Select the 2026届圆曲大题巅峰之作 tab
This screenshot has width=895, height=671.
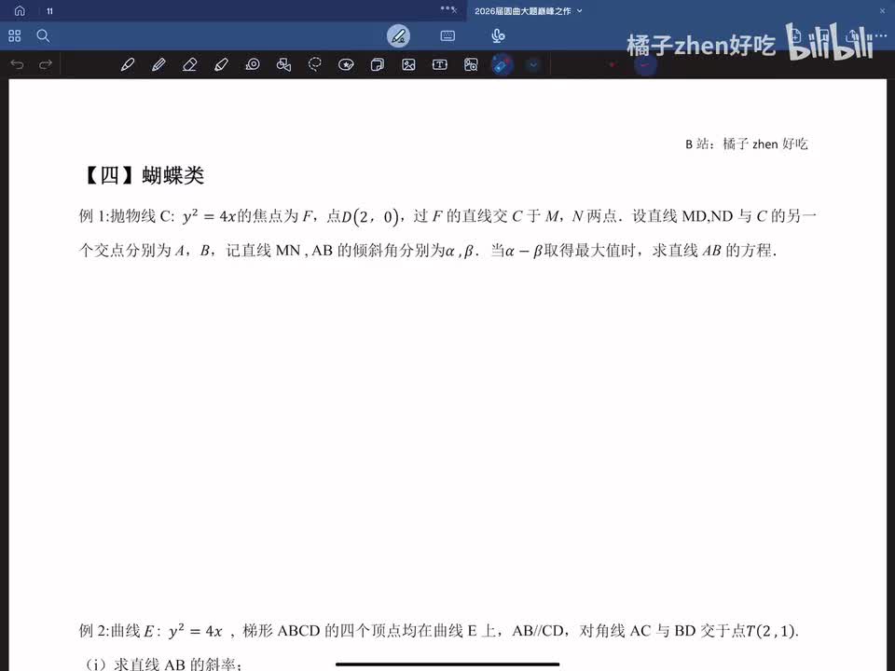tap(522, 11)
